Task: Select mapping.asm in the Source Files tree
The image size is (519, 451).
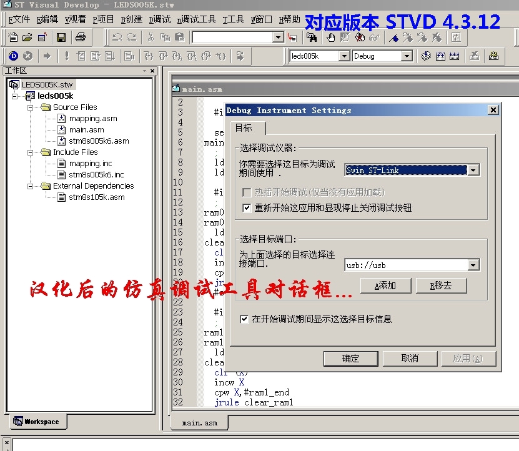Action: tap(93, 119)
